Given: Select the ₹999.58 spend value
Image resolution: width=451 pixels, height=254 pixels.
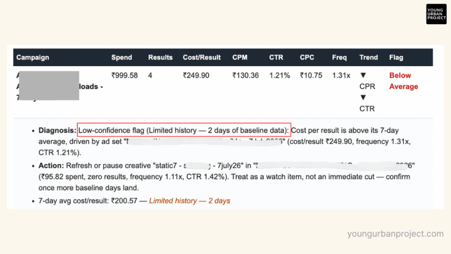Looking at the screenshot, I should click(125, 75).
